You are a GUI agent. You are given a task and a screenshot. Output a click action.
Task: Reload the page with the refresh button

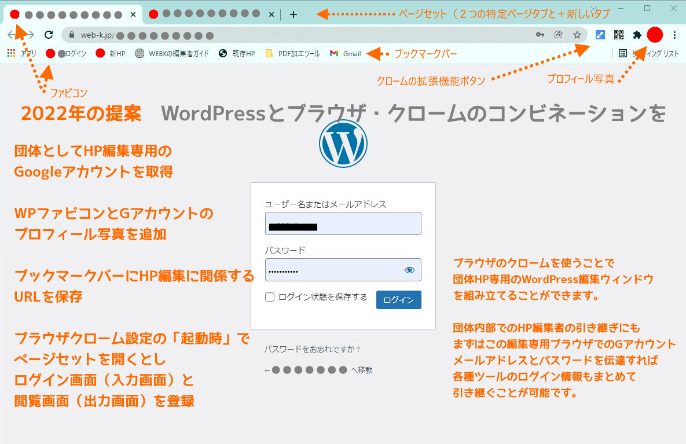pyautogui.click(x=49, y=35)
